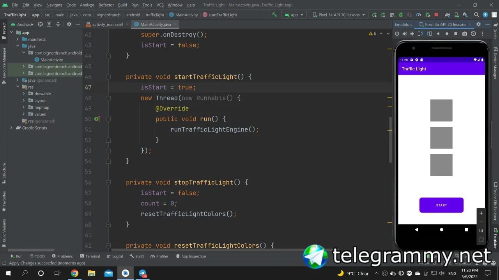The width and height of the screenshot is (499, 280).
Task: Click the Select Opened File target icon
Action: click(40, 24)
